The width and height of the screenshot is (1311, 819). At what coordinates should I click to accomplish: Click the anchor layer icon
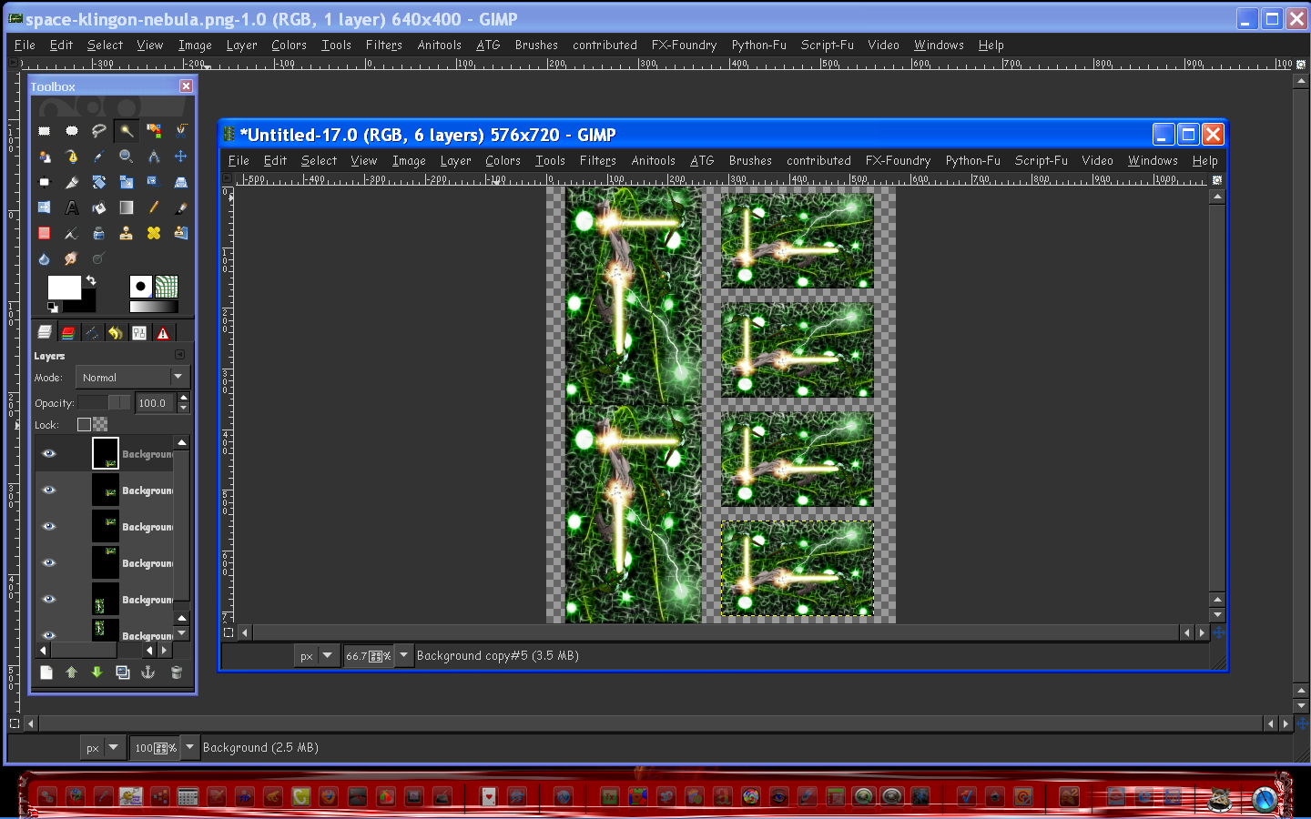(x=148, y=672)
